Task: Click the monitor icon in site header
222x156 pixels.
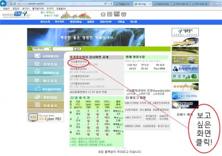Action: pos(116,14)
